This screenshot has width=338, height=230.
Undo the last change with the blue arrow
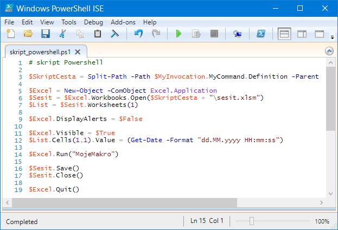(x=138, y=34)
